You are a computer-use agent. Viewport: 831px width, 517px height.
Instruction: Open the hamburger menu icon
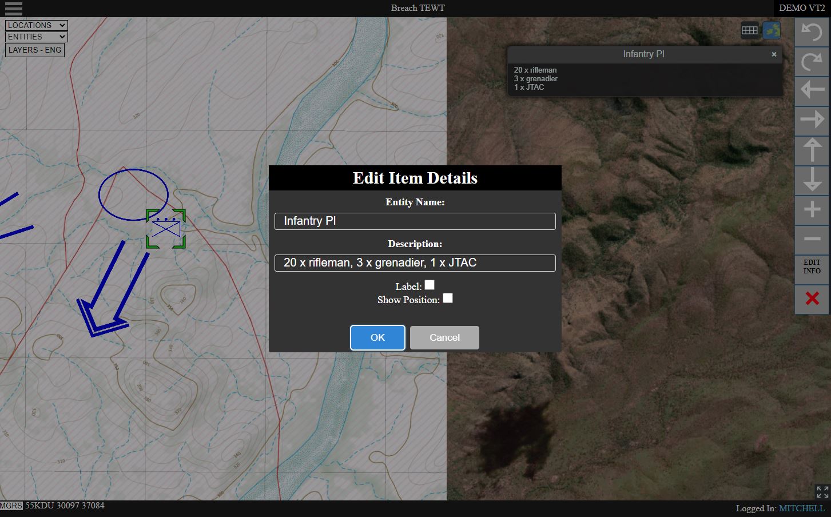(13, 9)
